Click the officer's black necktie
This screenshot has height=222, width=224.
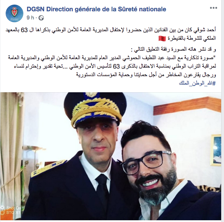click(x=103, y=190)
